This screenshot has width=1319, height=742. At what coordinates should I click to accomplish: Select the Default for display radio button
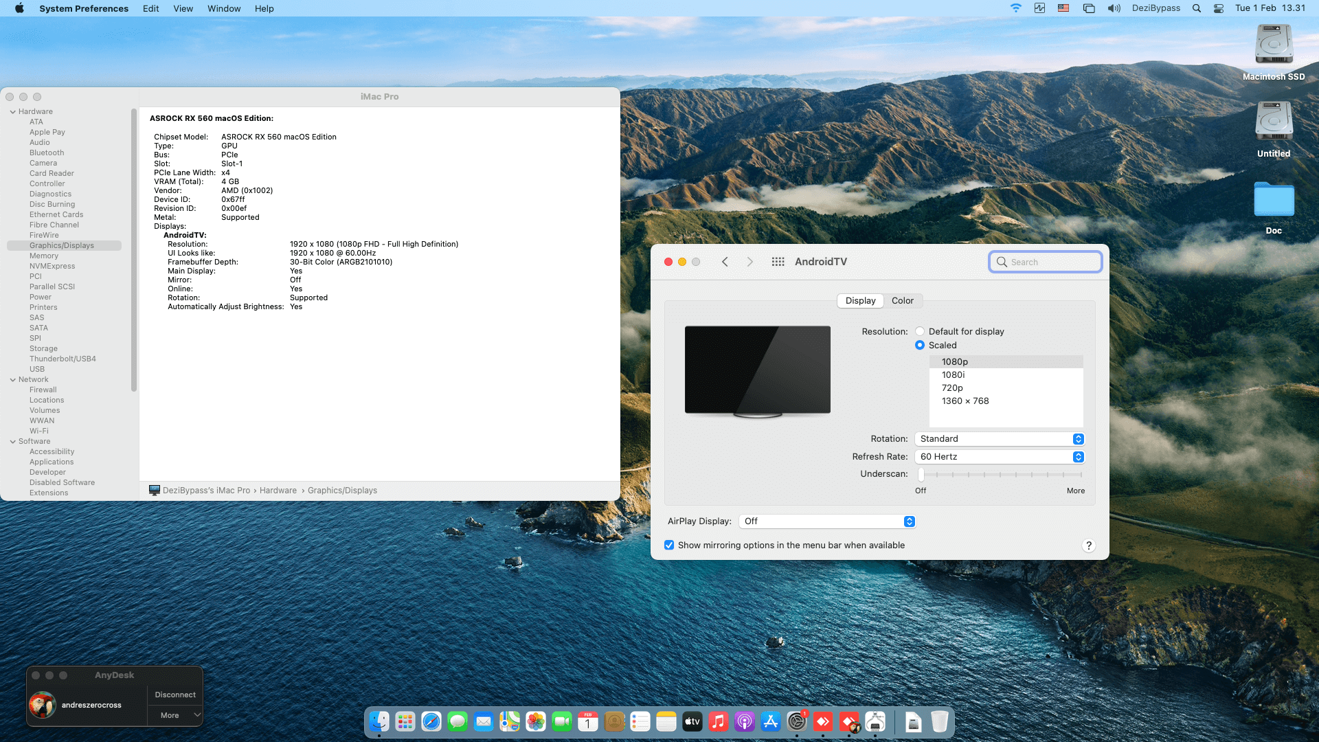[920, 331]
